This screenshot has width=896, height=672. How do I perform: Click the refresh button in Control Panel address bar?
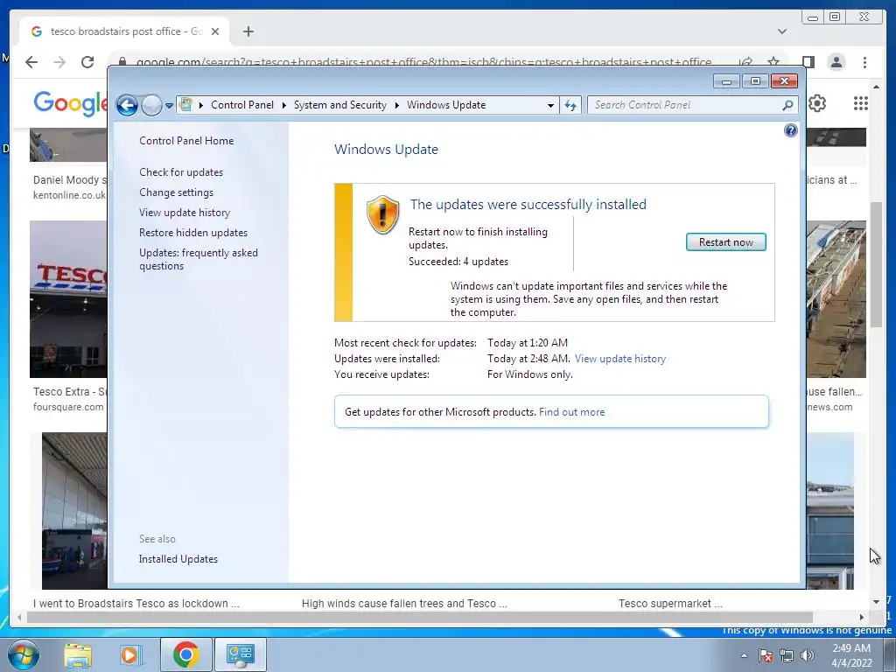570,105
